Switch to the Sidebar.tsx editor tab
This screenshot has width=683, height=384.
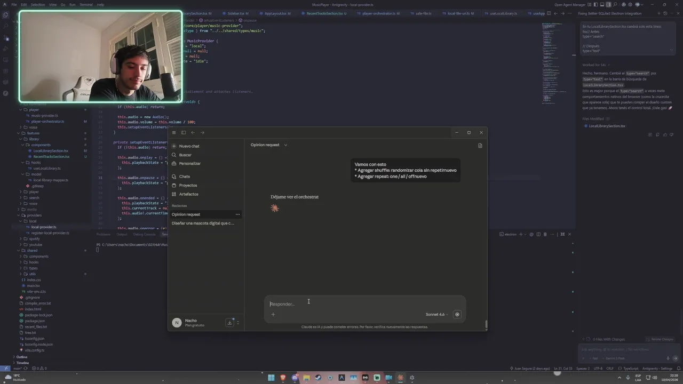236,13
